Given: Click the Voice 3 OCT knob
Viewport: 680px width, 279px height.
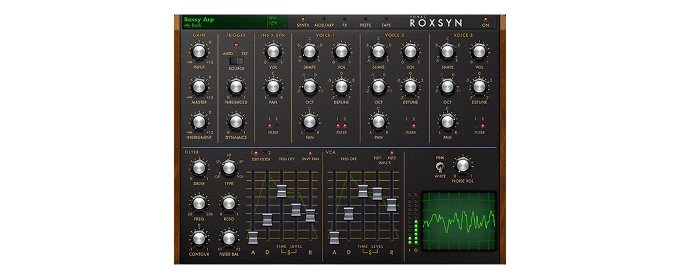Looking at the screenshot, I should pyautogui.click(x=448, y=87).
